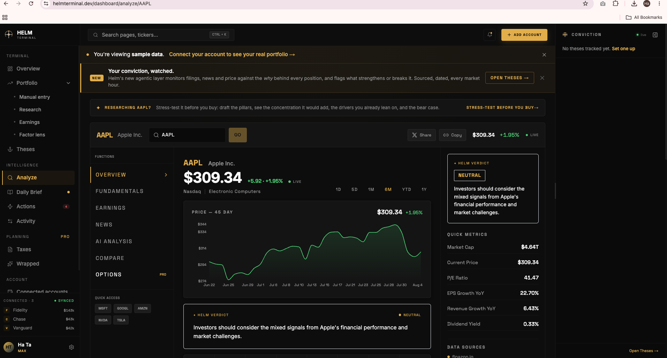Viewport: 667px width, 358px height.
Task: Expand the Portfolio section chevron
Action: pyautogui.click(x=68, y=83)
